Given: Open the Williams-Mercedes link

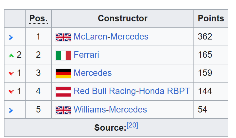Looking at the screenshot, I should tap(110, 110).
